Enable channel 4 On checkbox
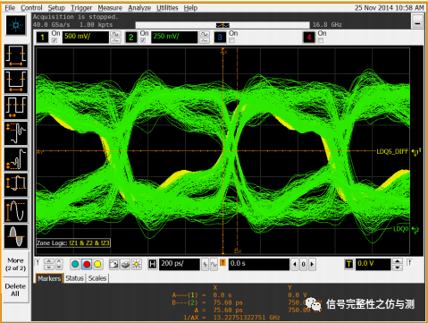428x323 pixels. click(x=321, y=40)
